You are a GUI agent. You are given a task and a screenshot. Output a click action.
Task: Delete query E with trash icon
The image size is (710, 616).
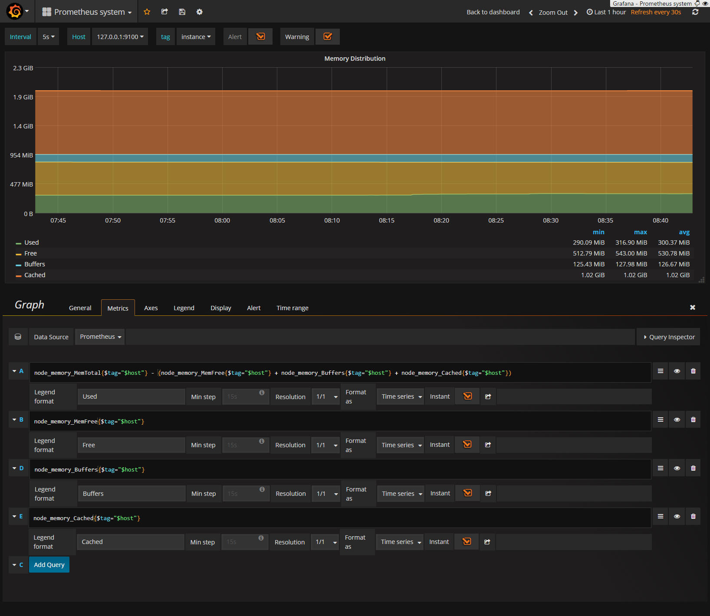tap(693, 517)
